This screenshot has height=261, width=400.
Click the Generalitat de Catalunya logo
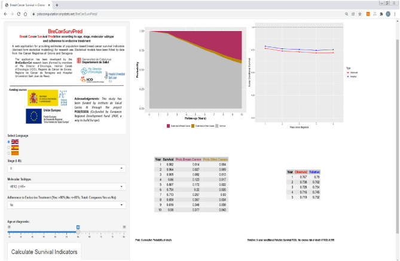tap(94, 60)
